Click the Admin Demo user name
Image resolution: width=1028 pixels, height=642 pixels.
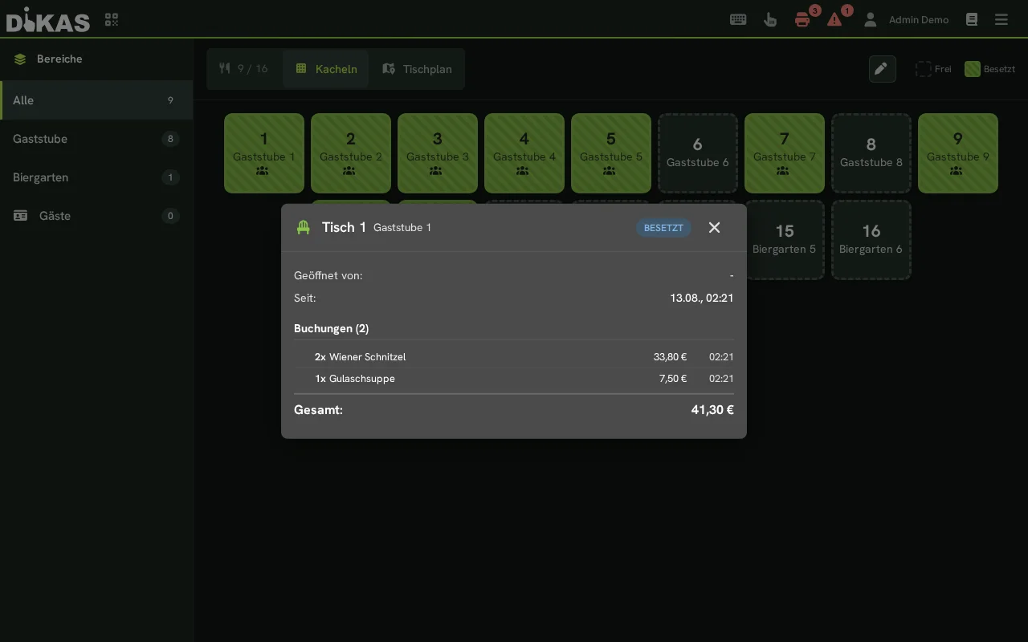[x=919, y=20]
